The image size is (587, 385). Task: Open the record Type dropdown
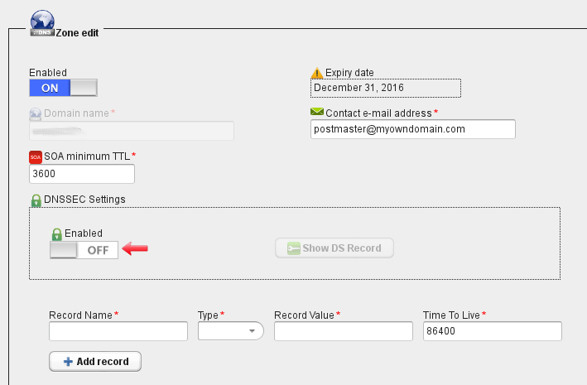pyautogui.click(x=231, y=330)
